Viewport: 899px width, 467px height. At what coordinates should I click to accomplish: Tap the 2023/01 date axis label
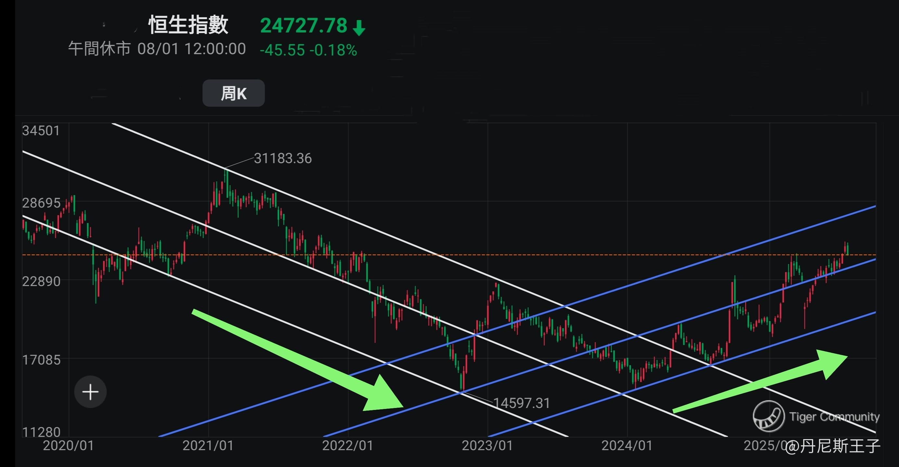[487, 445]
